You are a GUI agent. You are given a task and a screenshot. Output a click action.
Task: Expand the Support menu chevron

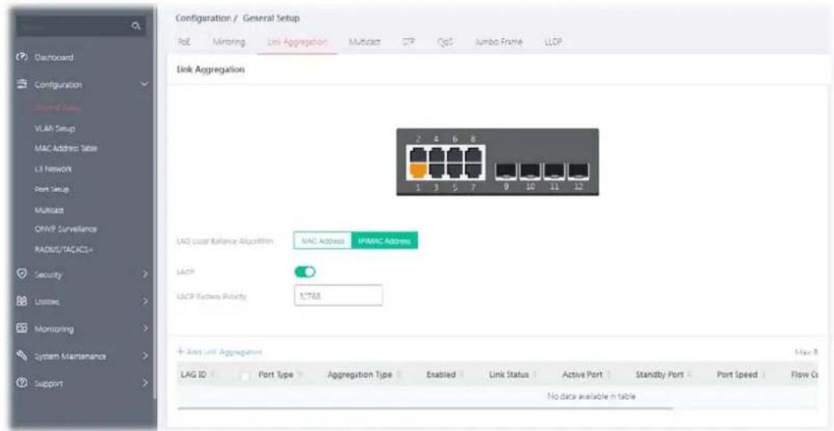[145, 383]
